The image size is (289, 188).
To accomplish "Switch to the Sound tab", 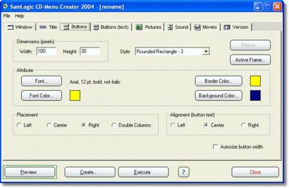I will click(178, 27).
